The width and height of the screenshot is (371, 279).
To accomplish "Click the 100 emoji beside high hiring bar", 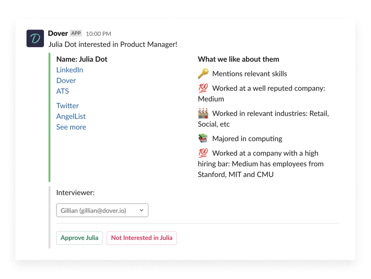I will [x=203, y=153].
